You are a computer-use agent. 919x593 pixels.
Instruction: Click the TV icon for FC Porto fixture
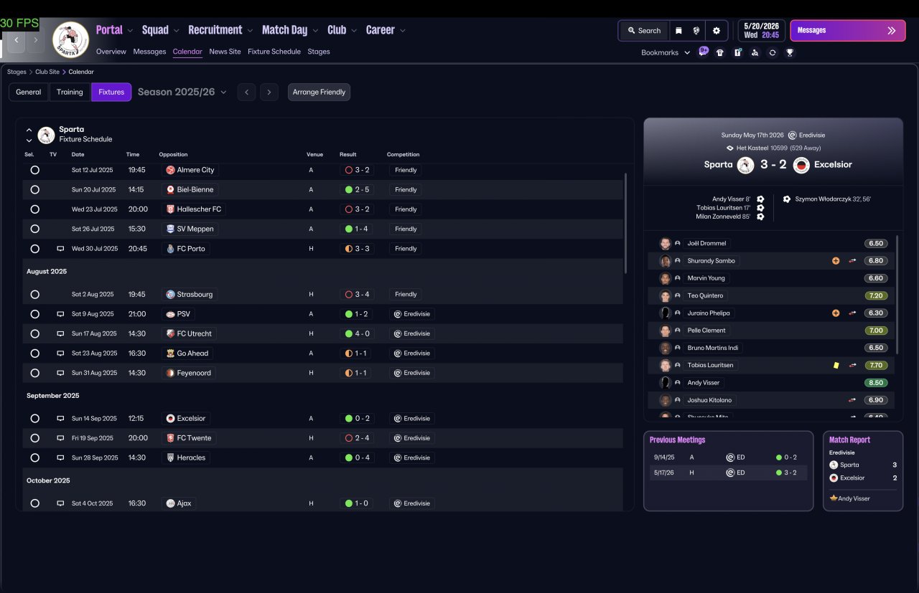pos(60,249)
